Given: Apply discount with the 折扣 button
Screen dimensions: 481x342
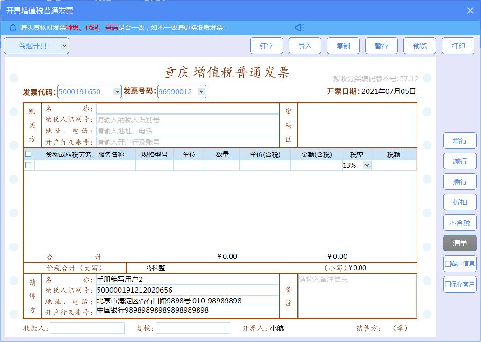Looking at the screenshot, I should [x=460, y=202].
